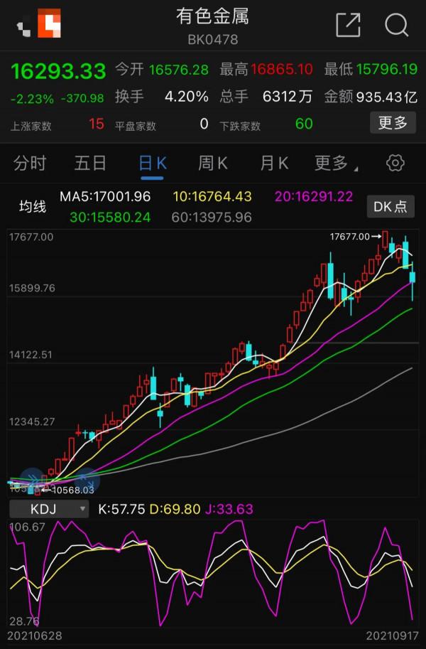
Task: Tap the 均线 label
Action: (x=32, y=206)
